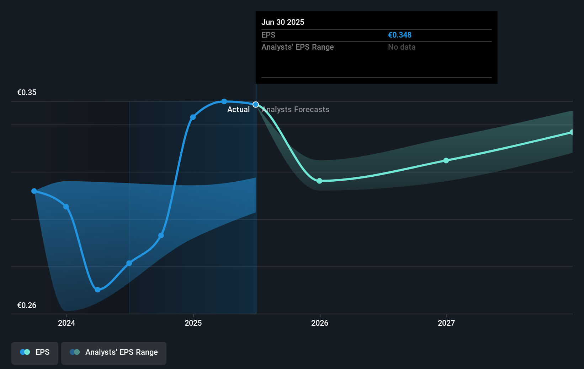Click the Analysts' EPS Range legend dot icon

pyautogui.click(x=75, y=352)
